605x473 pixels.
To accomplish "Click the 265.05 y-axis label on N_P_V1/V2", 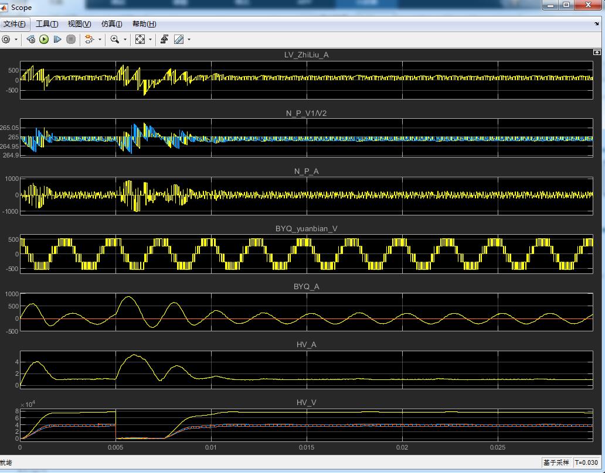I will point(9,128).
